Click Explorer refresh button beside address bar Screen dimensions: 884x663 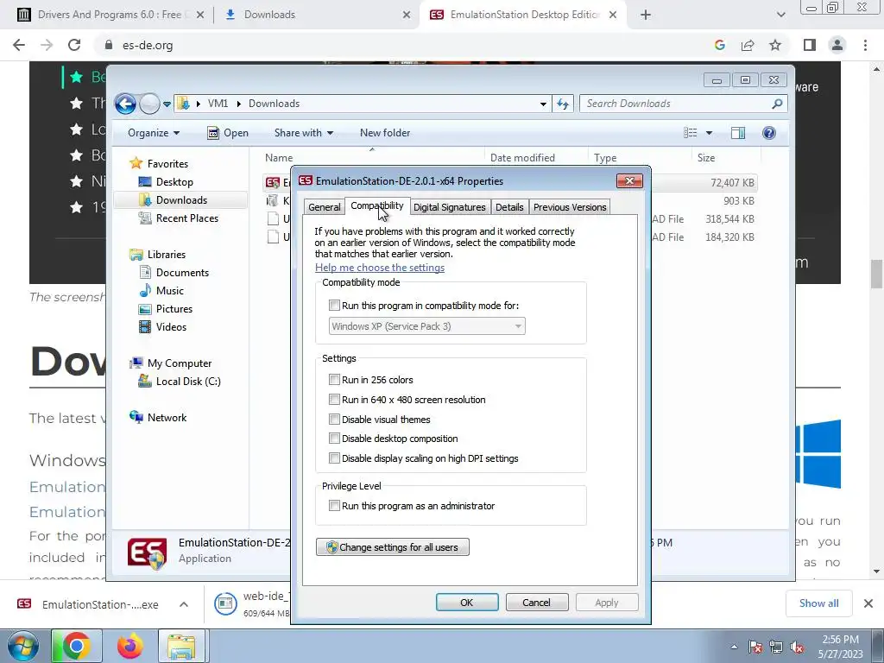[563, 104]
